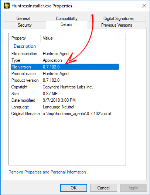Switch to the General tab
The width and height of the screenshot is (150, 195).
23,19
